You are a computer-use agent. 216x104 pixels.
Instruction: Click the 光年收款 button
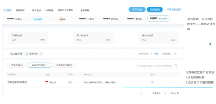pyautogui.click(x=137, y=9)
